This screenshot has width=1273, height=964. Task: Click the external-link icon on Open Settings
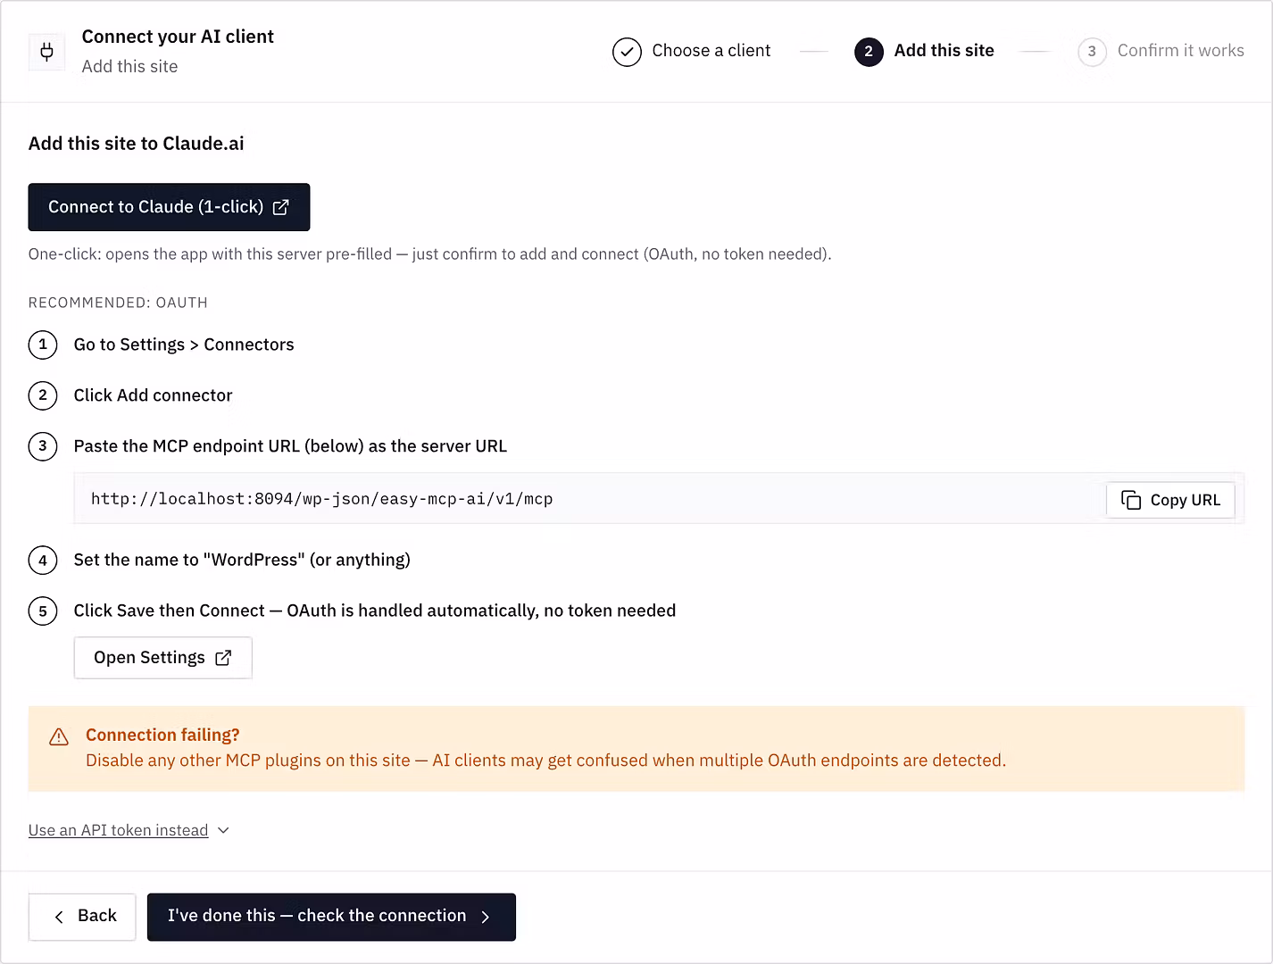click(223, 658)
